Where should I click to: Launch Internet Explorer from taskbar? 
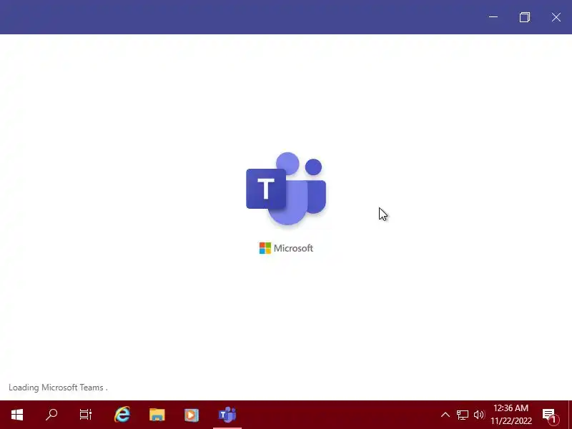point(122,415)
